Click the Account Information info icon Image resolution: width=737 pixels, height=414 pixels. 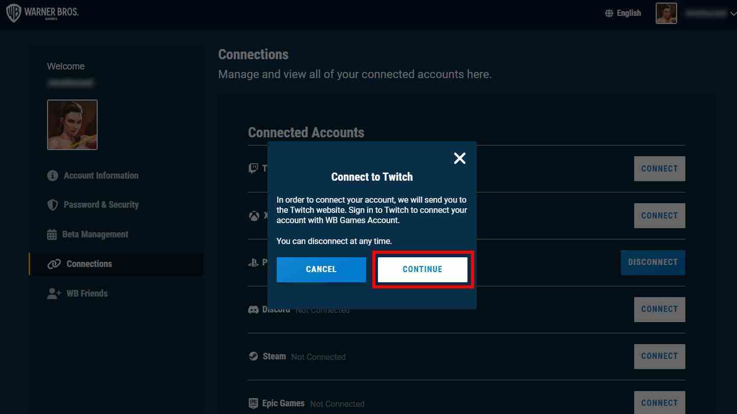(53, 176)
